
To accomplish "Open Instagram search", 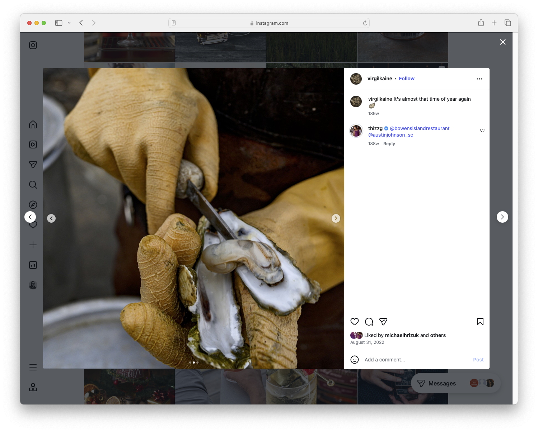I will click(33, 184).
